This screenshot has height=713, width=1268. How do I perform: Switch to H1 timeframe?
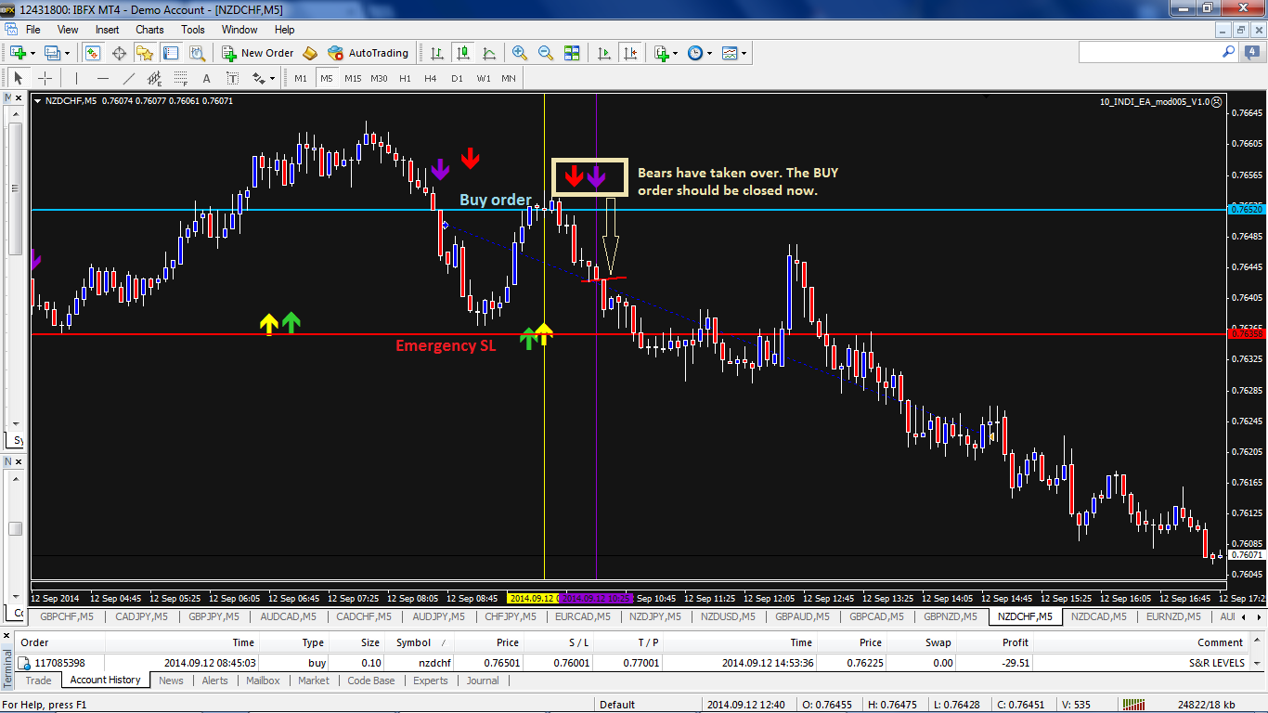405,79
